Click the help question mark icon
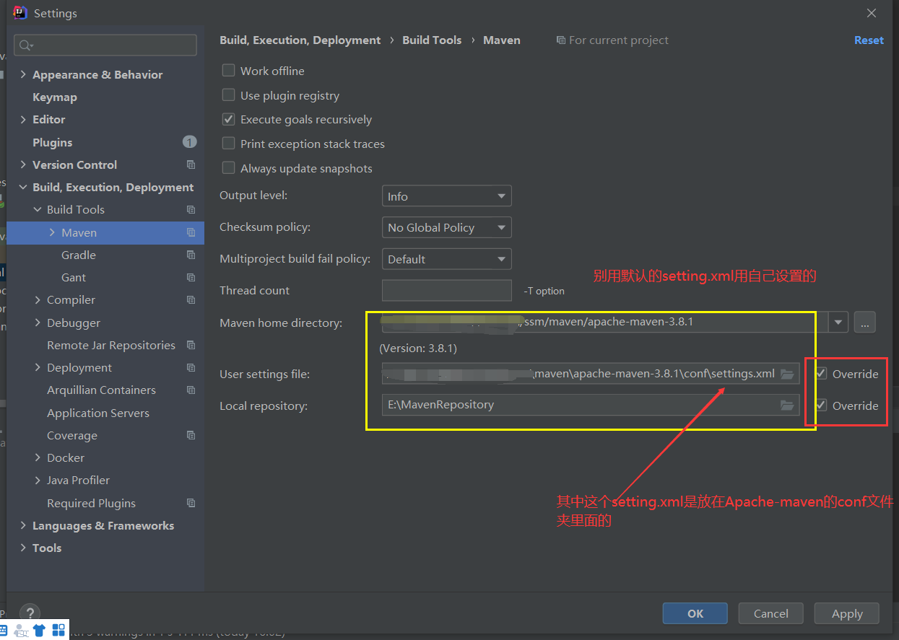The width and height of the screenshot is (899, 640). [30, 613]
